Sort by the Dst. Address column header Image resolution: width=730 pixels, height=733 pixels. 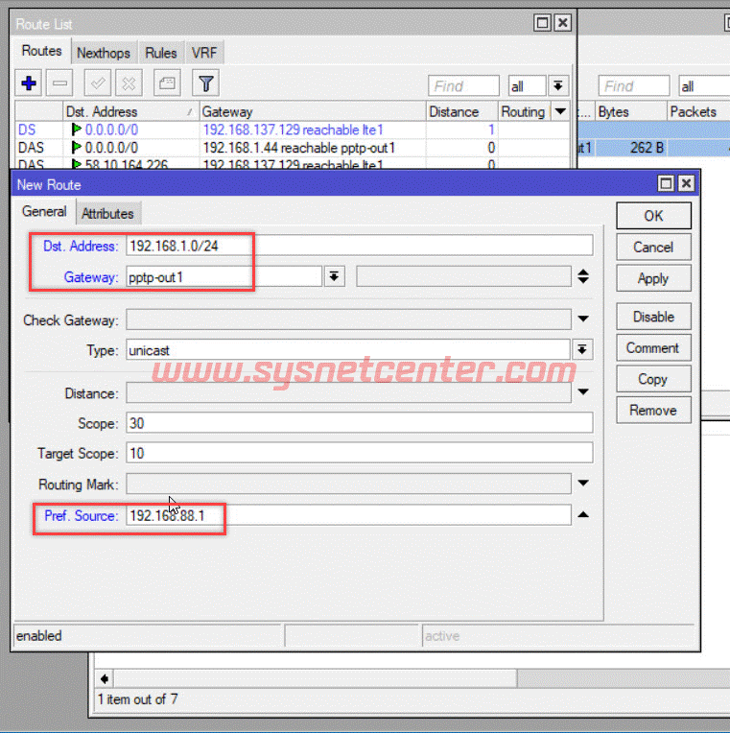pyautogui.click(x=130, y=111)
